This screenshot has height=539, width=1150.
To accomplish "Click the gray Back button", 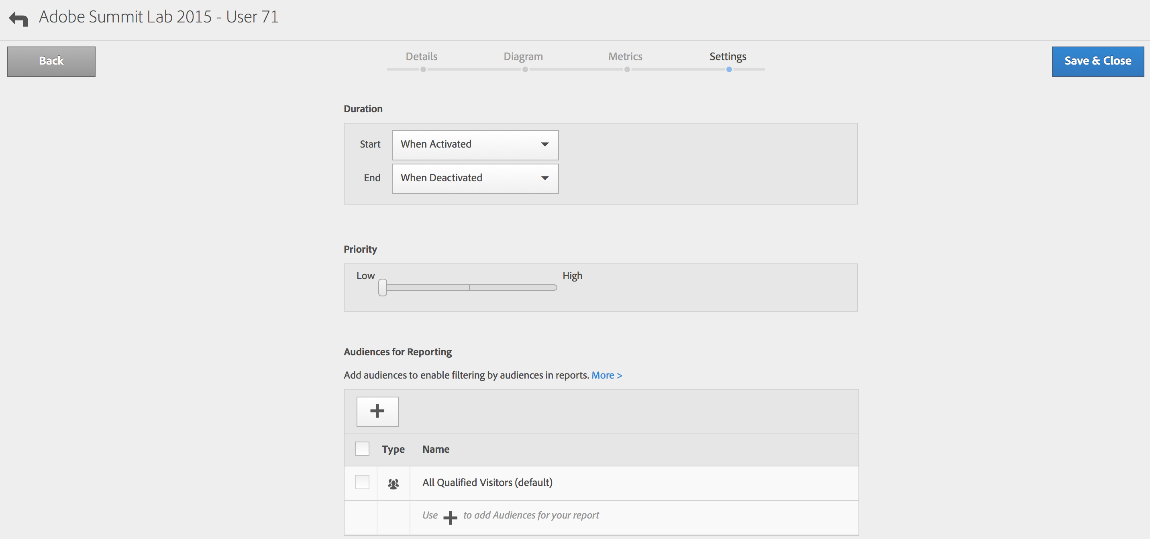I will click(x=51, y=61).
